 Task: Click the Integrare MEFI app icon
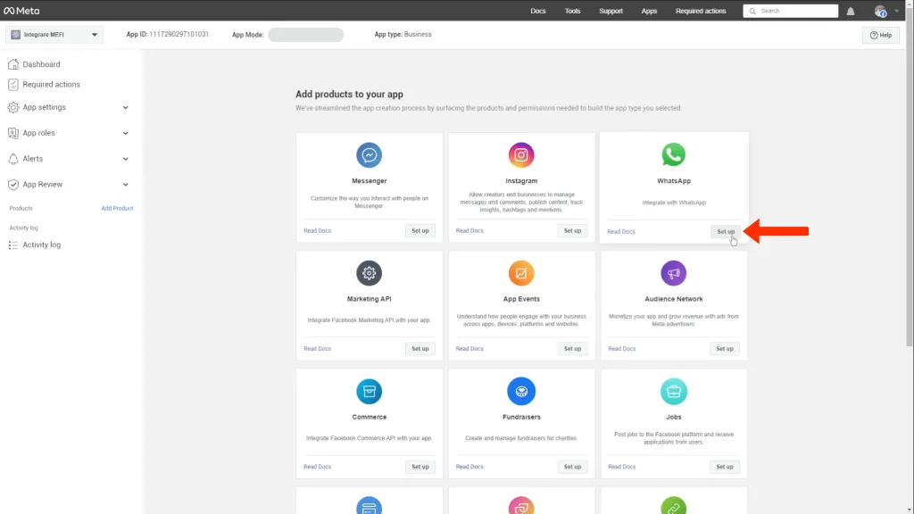pos(16,35)
